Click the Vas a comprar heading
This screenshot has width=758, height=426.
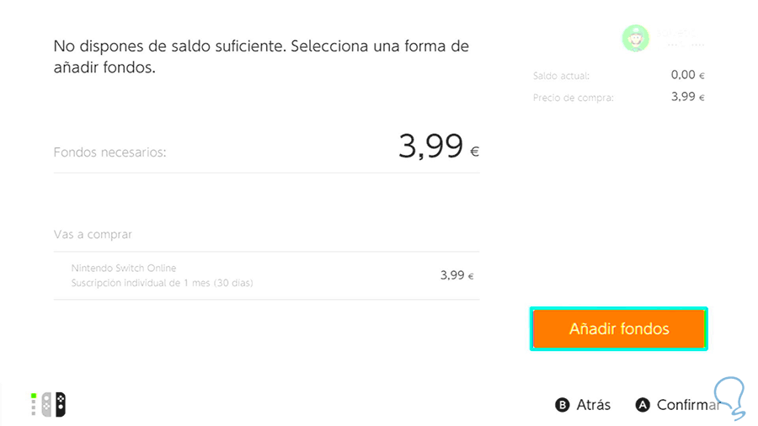pos(93,234)
